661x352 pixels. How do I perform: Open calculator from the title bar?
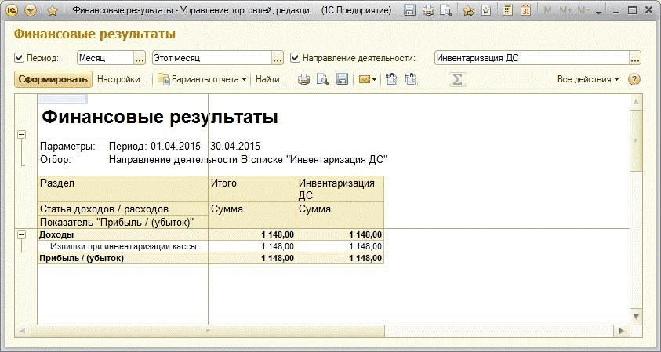click(508, 11)
